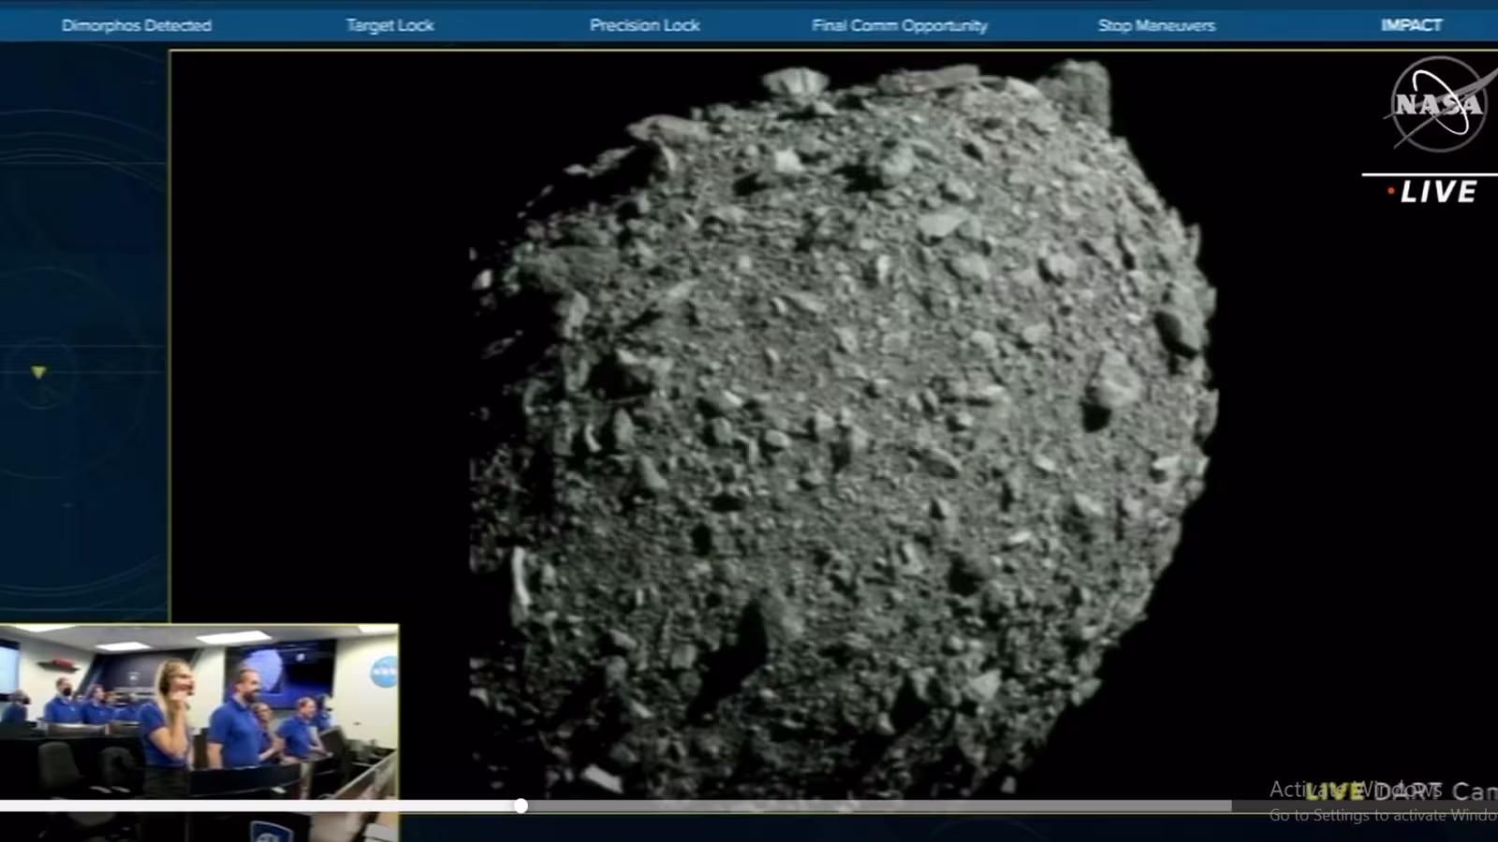The image size is (1498, 842).
Task: Click the Final Comm Opportunity label
Action: [900, 25]
